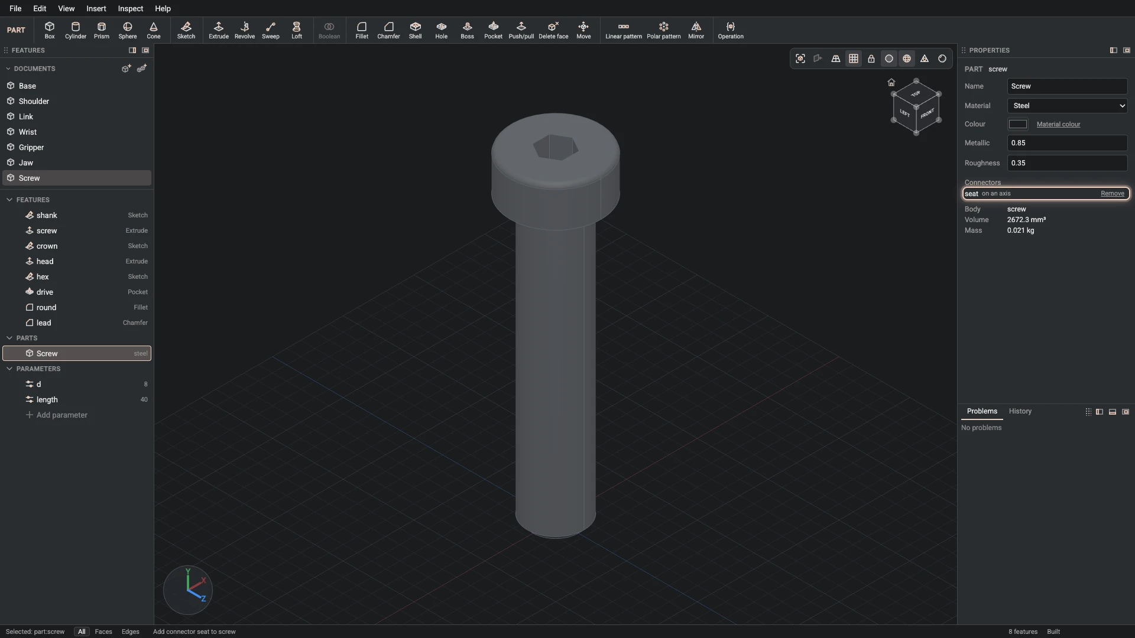Toggle the solid shading circle mode
Viewport: 1135px width, 638px height.
889,58
